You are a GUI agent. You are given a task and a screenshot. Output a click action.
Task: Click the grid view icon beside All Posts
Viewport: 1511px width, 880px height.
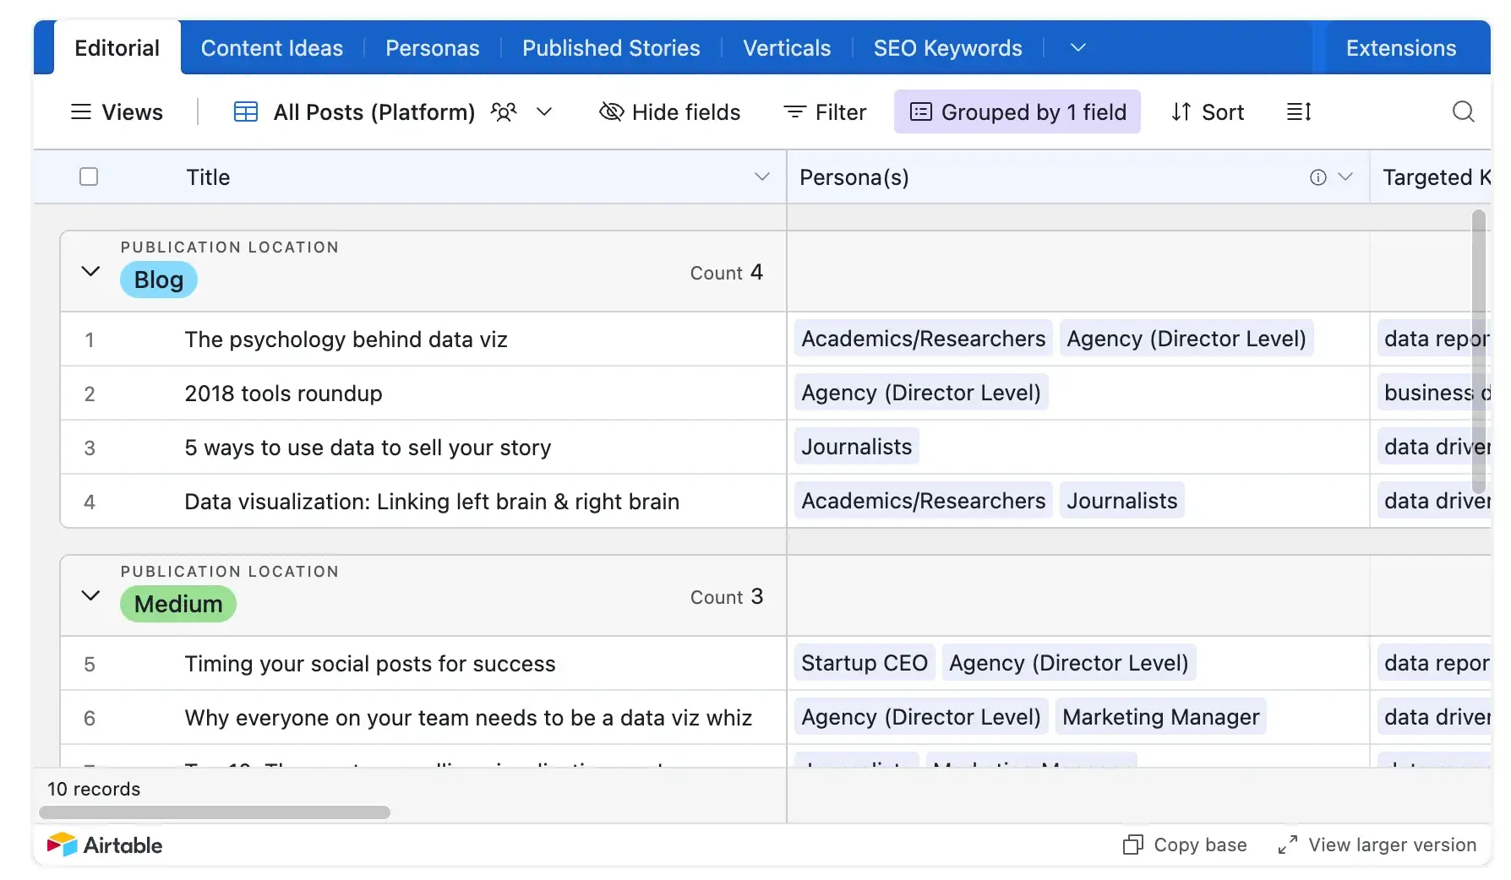246,111
